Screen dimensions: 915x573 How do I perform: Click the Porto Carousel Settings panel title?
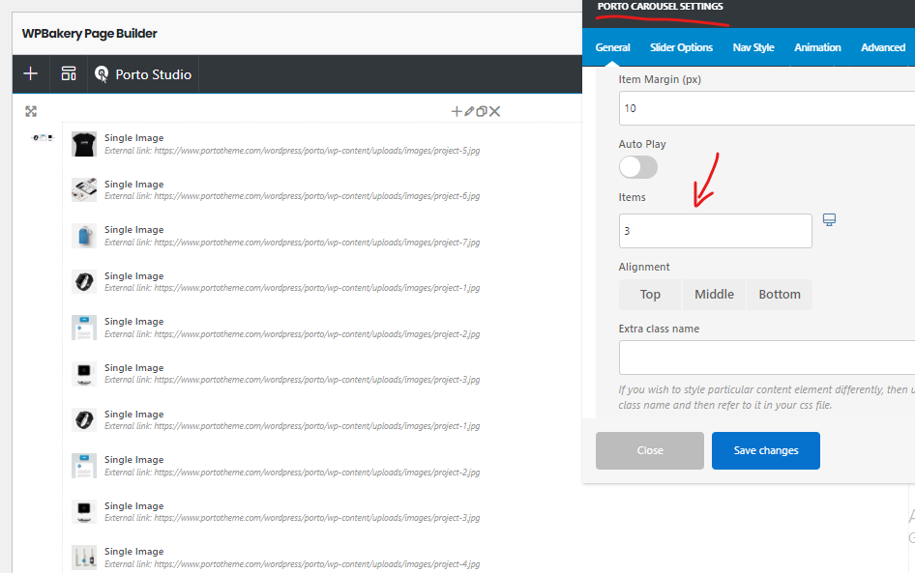(x=660, y=7)
